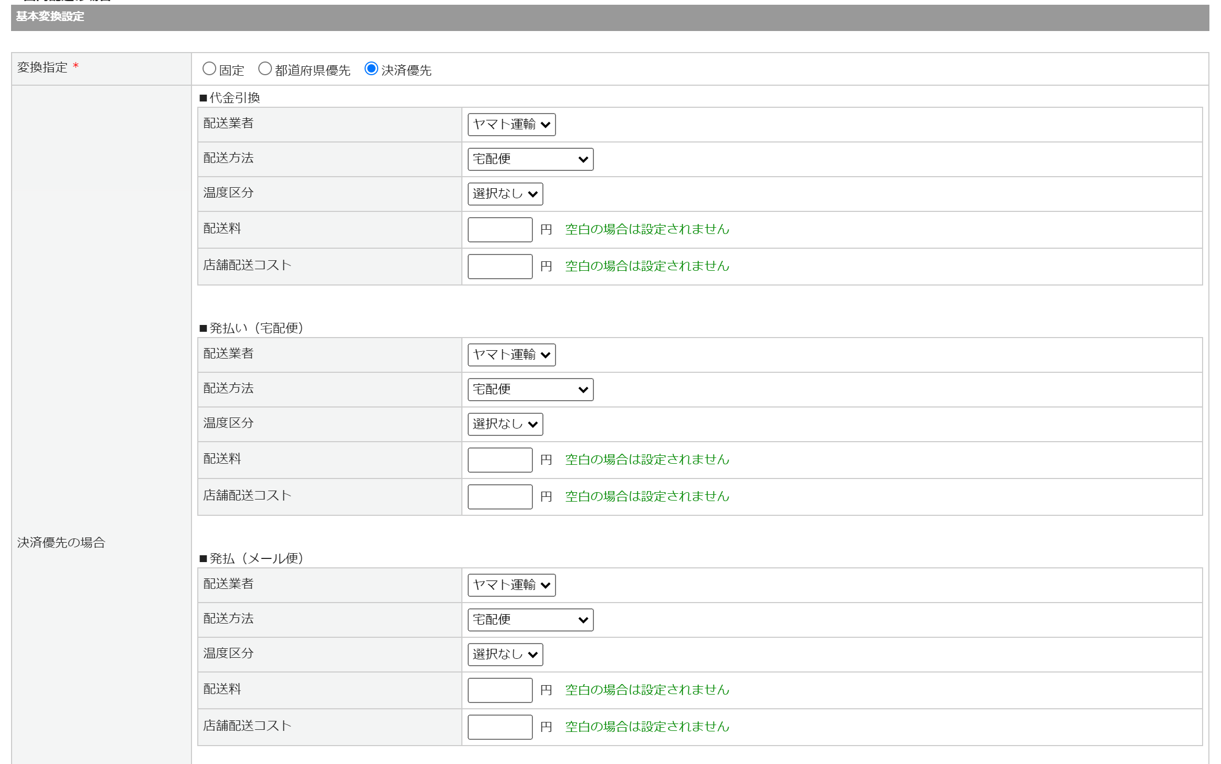Click 配送料 input field under 代金引換
This screenshot has width=1221, height=764.
(499, 230)
